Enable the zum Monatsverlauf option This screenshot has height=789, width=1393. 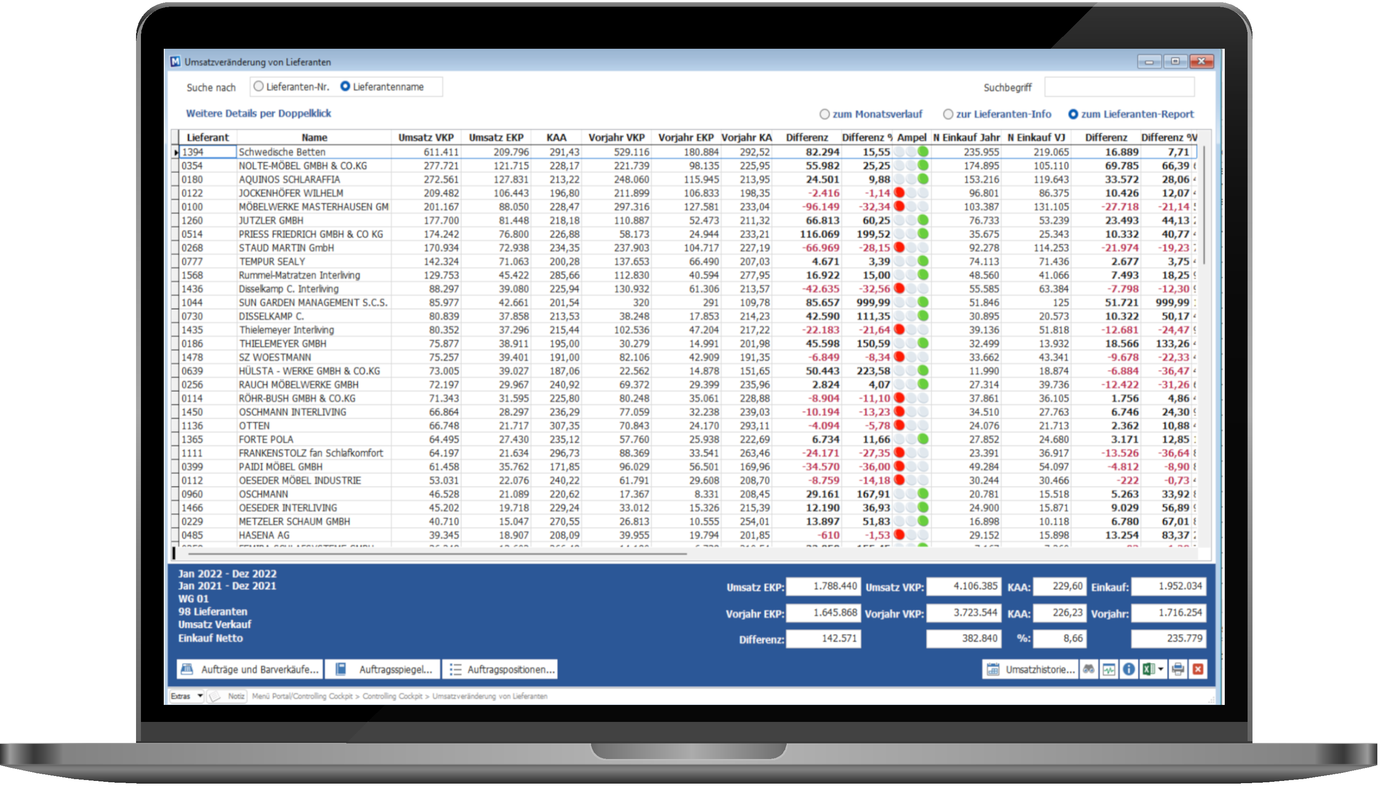[x=825, y=115]
